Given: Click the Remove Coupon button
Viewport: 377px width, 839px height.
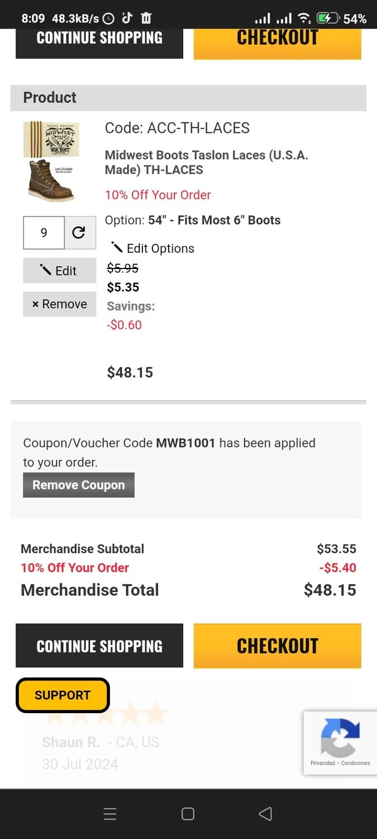Looking at the screenshot, I should pos(79,485).
